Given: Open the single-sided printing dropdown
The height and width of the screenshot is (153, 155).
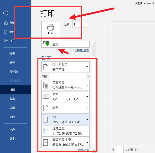Looking at the screenshot, I should click(x=66, y=85).
